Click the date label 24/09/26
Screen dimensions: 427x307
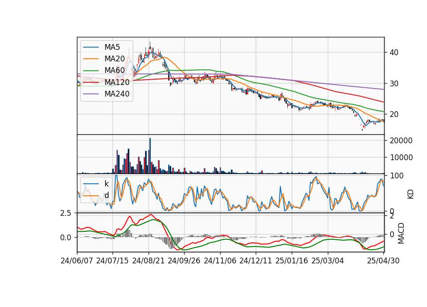pos(184,261)
